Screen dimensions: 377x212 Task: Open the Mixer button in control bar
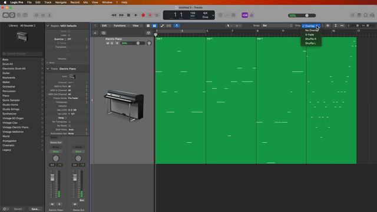coord(43,15)
